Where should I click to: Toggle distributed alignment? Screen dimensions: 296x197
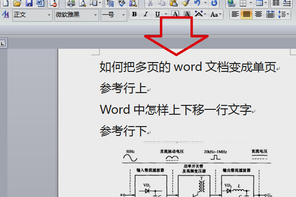[270, 14]
